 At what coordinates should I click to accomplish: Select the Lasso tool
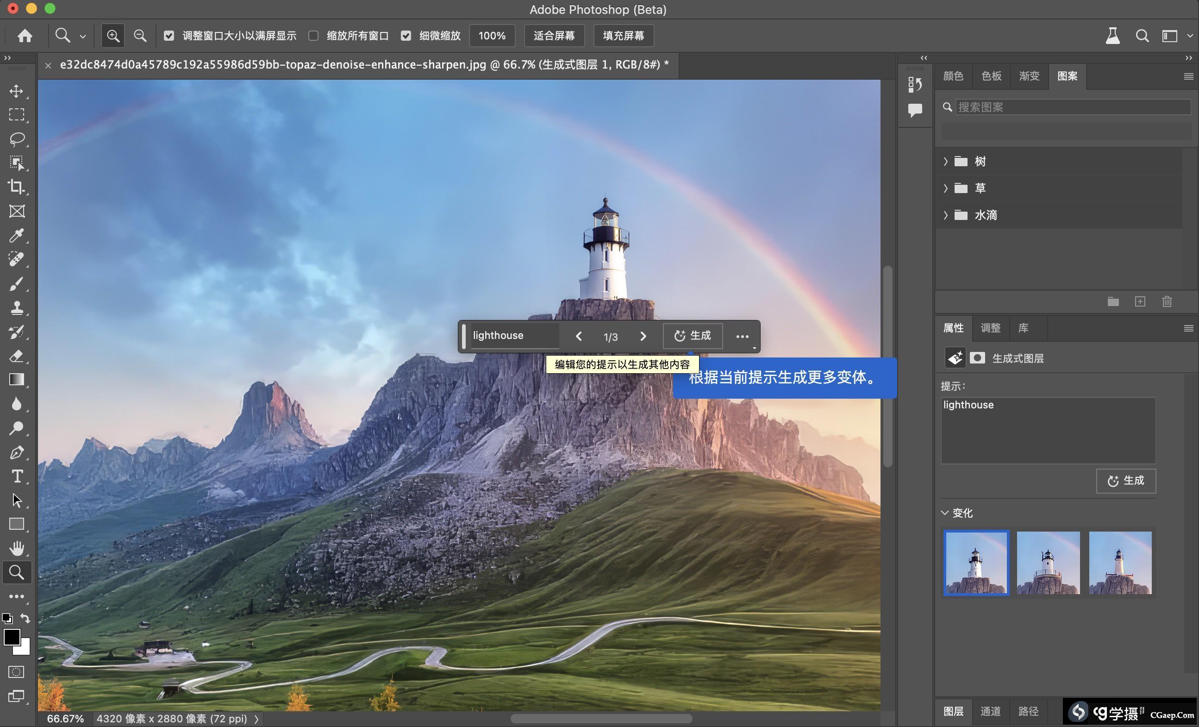[x=17, y=139]
